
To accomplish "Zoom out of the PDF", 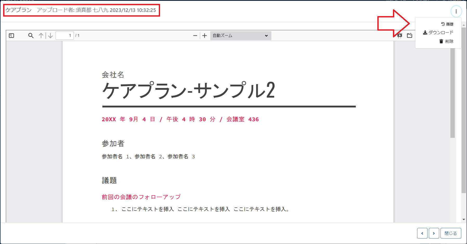I will [x=195, y=36].
